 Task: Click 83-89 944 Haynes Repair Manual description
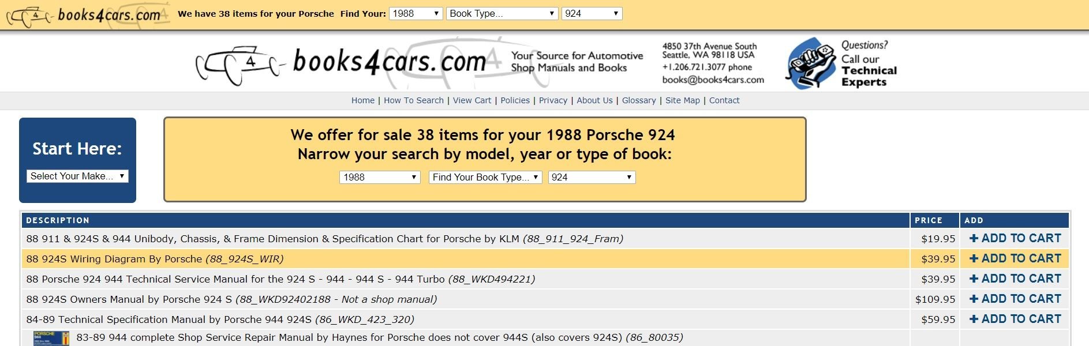pos(380,337)
